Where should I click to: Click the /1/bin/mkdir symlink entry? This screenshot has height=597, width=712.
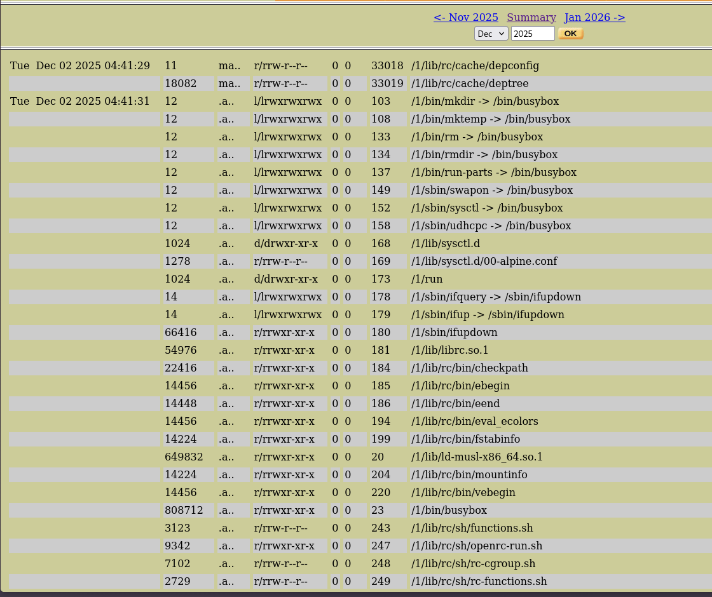(485, 101)
